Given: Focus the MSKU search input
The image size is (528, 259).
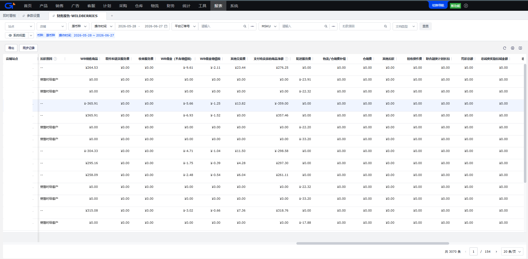Looking at the screenshot, I should tap(302, 26).
